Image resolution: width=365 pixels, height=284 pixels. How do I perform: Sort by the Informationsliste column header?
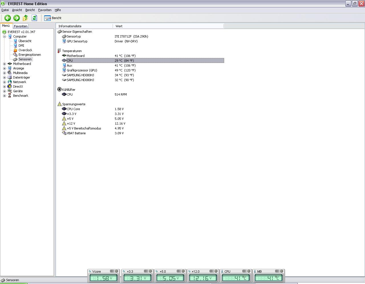(x=84, y=26)
